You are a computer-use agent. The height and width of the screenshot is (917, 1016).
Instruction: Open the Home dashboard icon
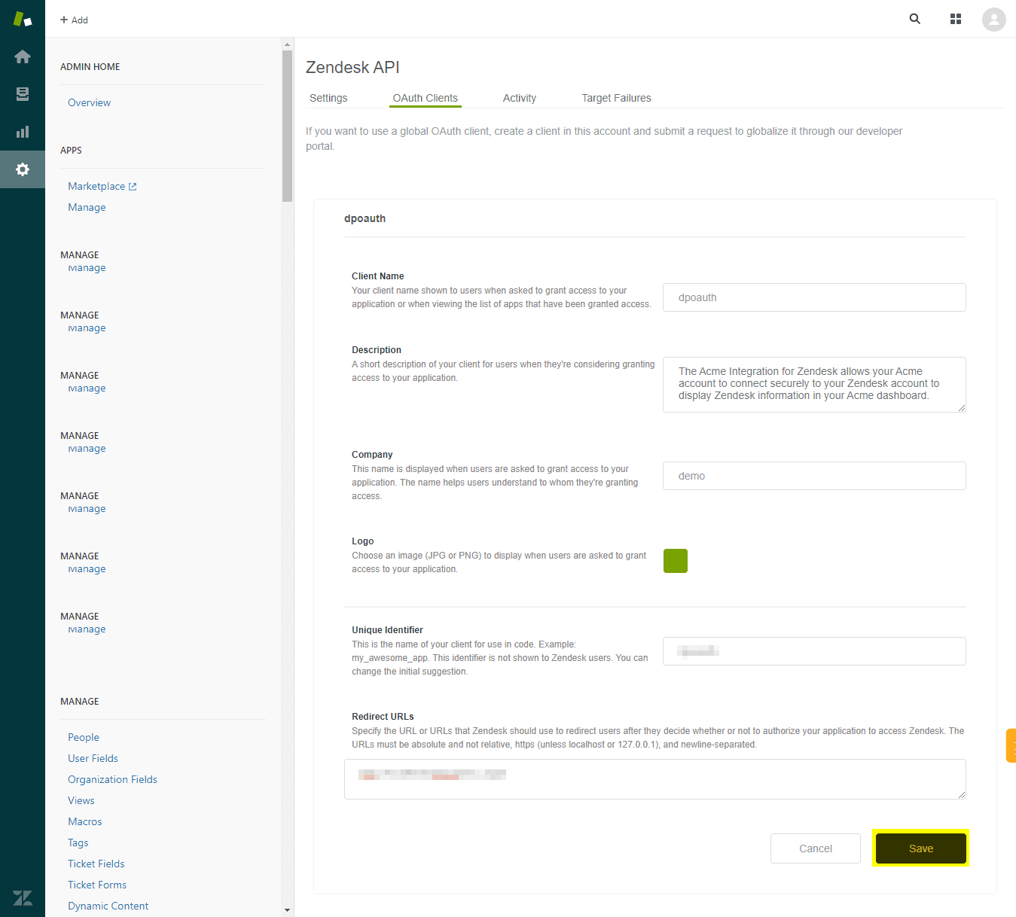[x=23, y=56]
